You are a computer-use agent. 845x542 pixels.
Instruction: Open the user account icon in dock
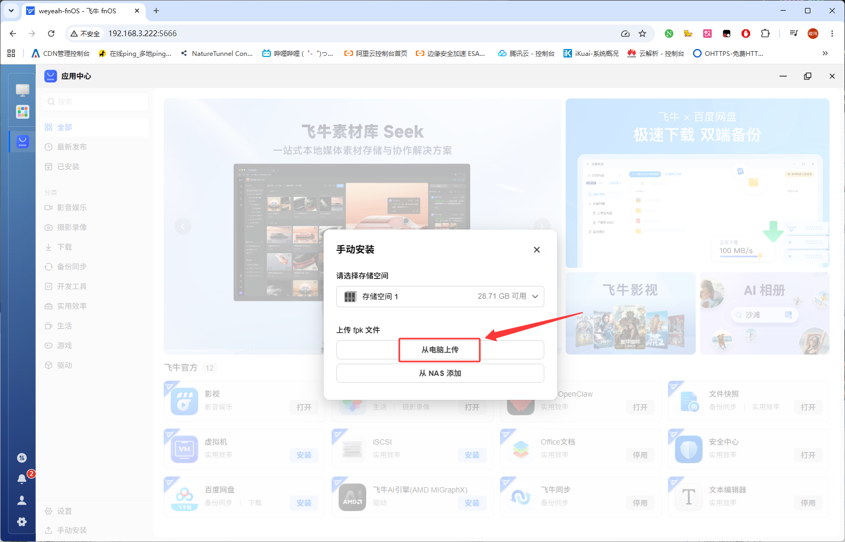22,500
